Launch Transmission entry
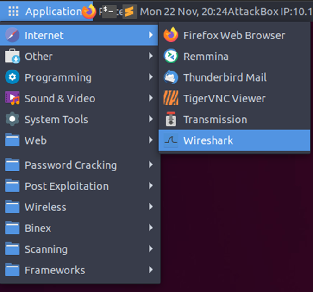 pos(234,119)
